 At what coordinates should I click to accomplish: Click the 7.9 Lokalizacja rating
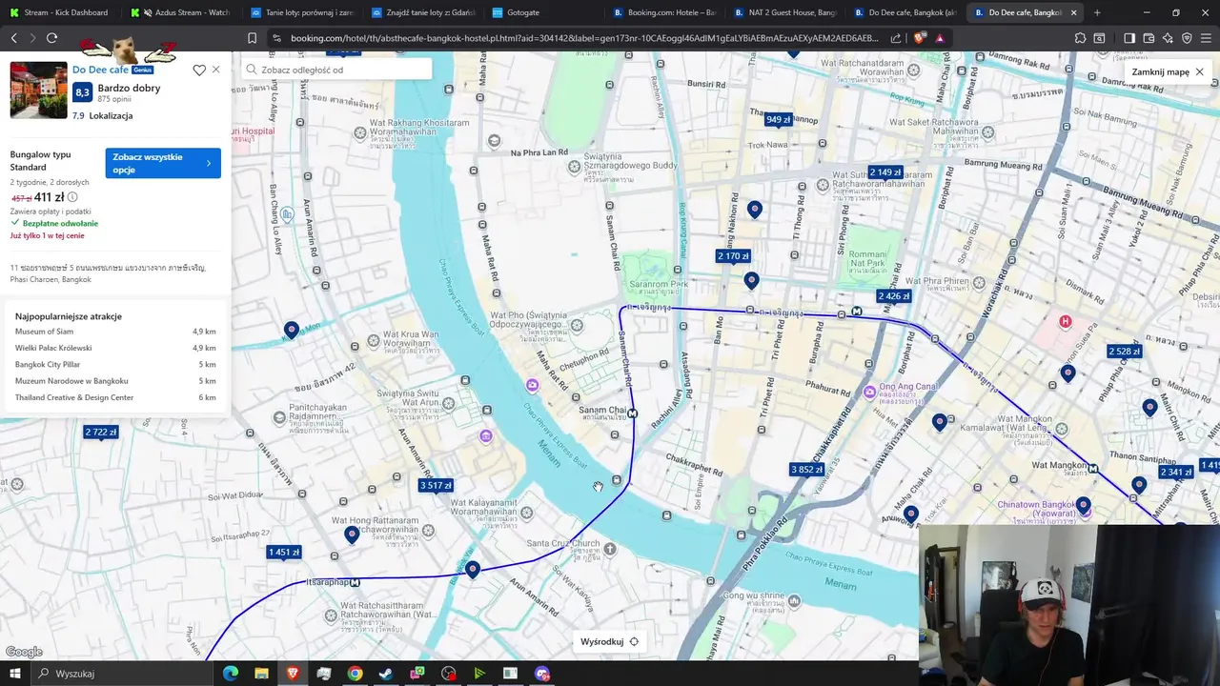point(102,115)
